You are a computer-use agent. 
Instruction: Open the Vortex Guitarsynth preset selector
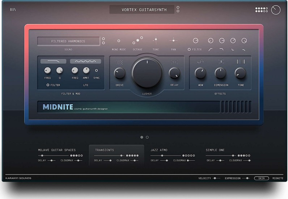click(x=142, y=10)
